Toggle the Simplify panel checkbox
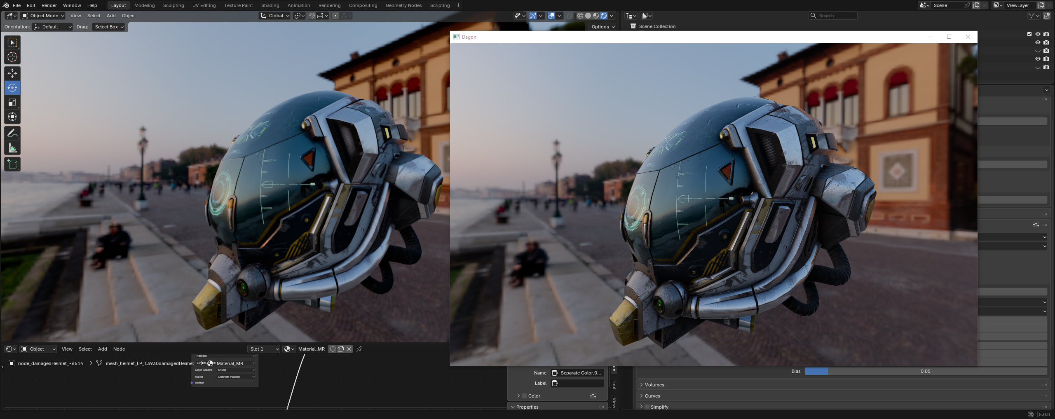 [x=647, y=407]
